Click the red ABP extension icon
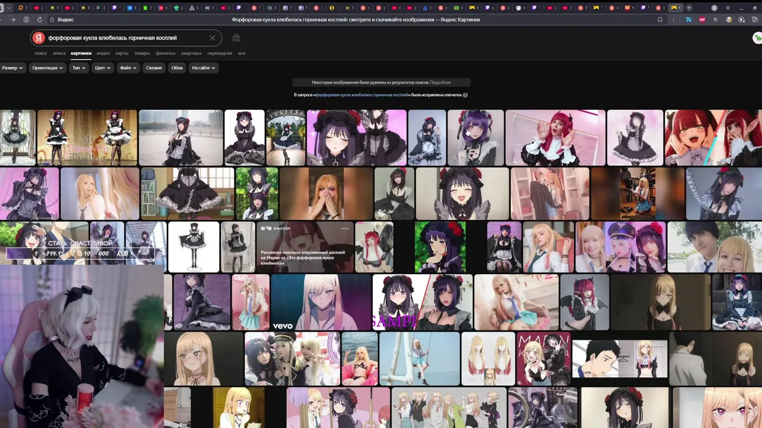The width and height of the screenshot is (762, 428). click(702, 20)
